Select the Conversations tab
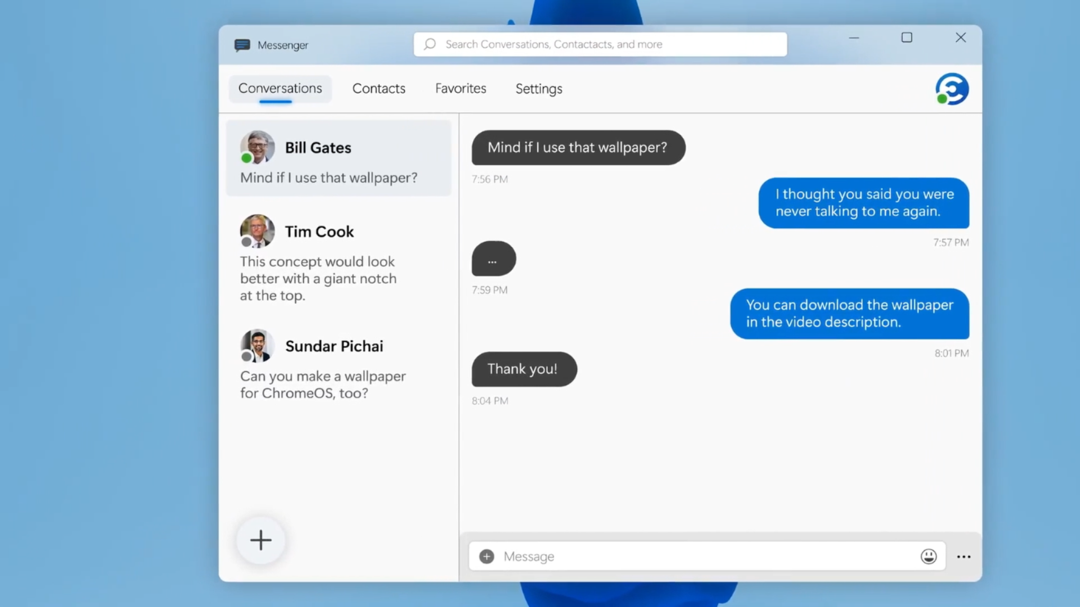 [x=280, y=88]
